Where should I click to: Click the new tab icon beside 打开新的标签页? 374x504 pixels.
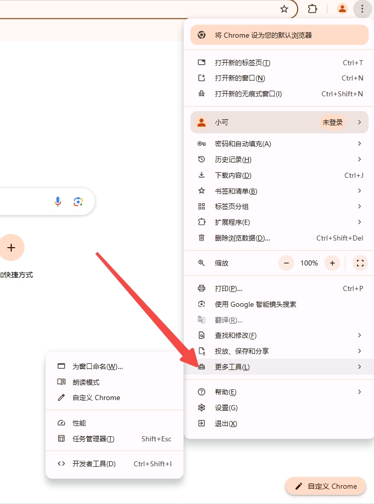click(x=201, y=62)
